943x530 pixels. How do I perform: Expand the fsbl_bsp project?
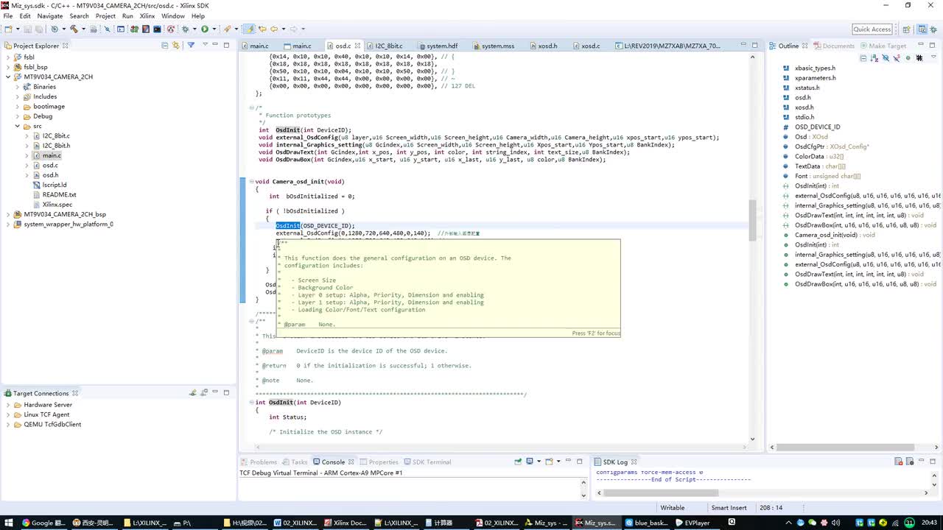7,67
